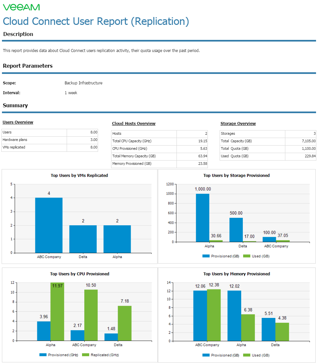Select Delta's blue provisioned memory bar
This screenshot has height=364, width=318.
click(269, 330)
